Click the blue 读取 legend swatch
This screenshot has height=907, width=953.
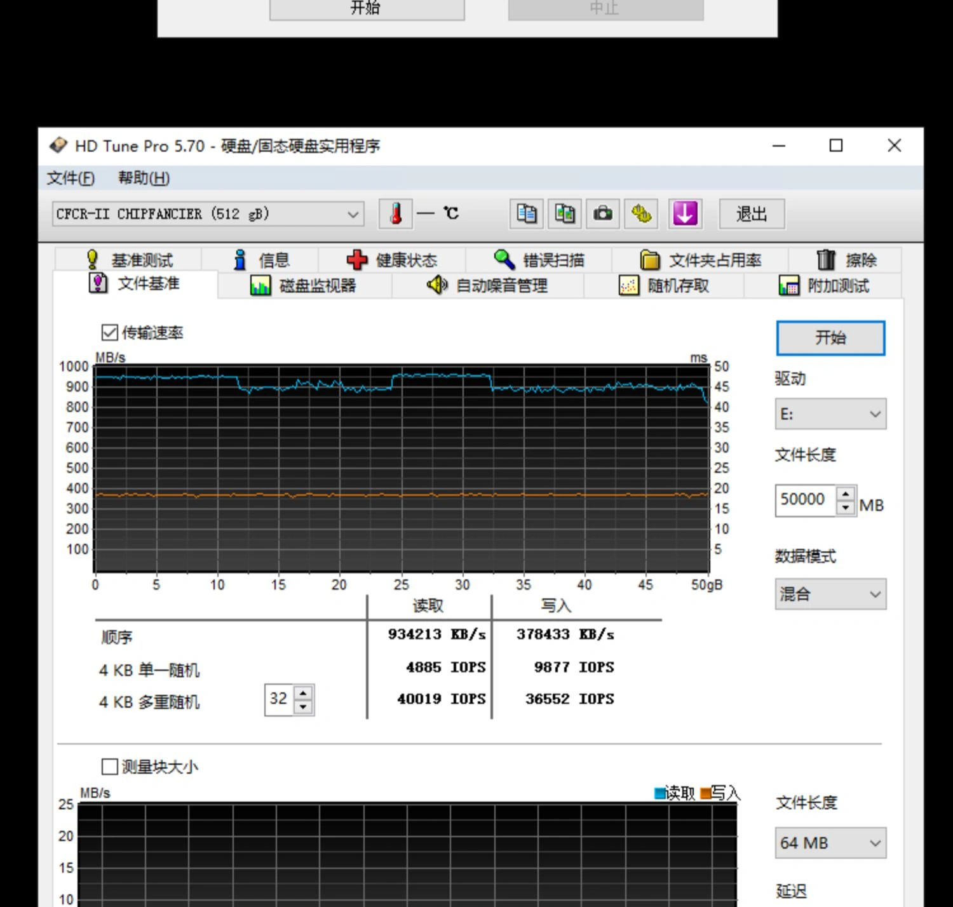click(659, 793)
